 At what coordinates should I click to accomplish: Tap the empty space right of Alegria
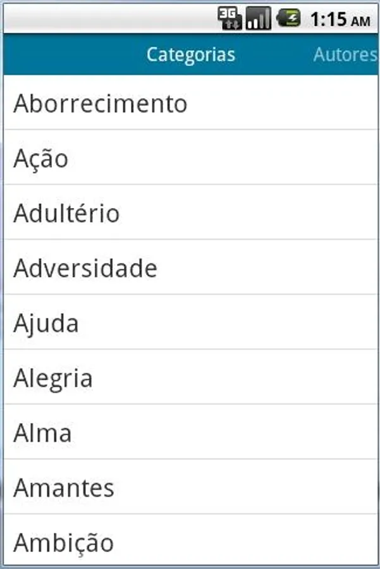pyautogui.click(x=235, y=377)
